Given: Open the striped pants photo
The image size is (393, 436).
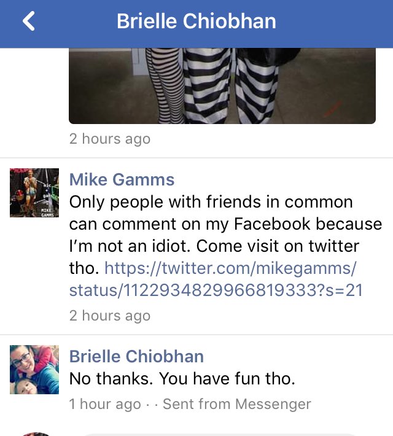Looking at the screenshot, I should (222, 86).
